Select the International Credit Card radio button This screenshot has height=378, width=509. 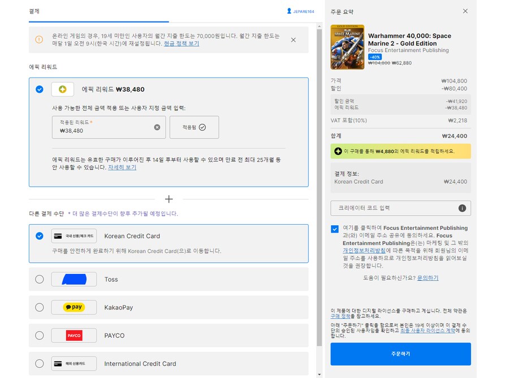(39, 364)
